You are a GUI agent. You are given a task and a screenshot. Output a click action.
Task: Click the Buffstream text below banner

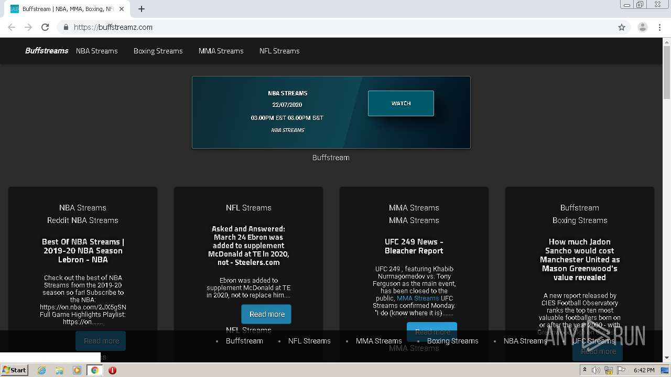click(331, 157)
